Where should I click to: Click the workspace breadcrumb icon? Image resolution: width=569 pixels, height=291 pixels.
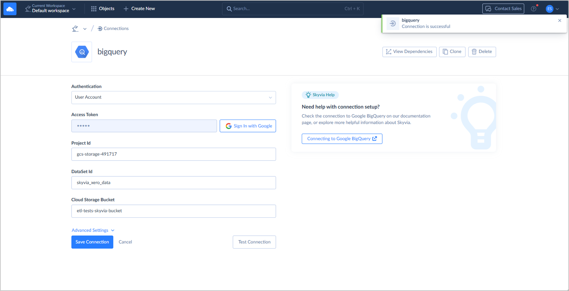click(75, 28)
